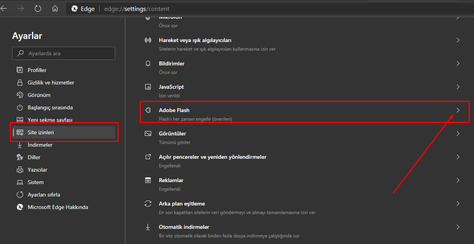Open Microsoft Edge Hakkında page
Viewport: 474px width, 244px height.
pyautogui.click(x=58, y=207)
